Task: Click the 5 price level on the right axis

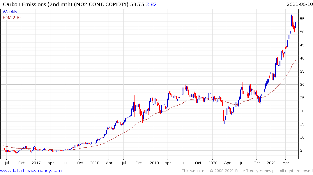Action: 301,150
